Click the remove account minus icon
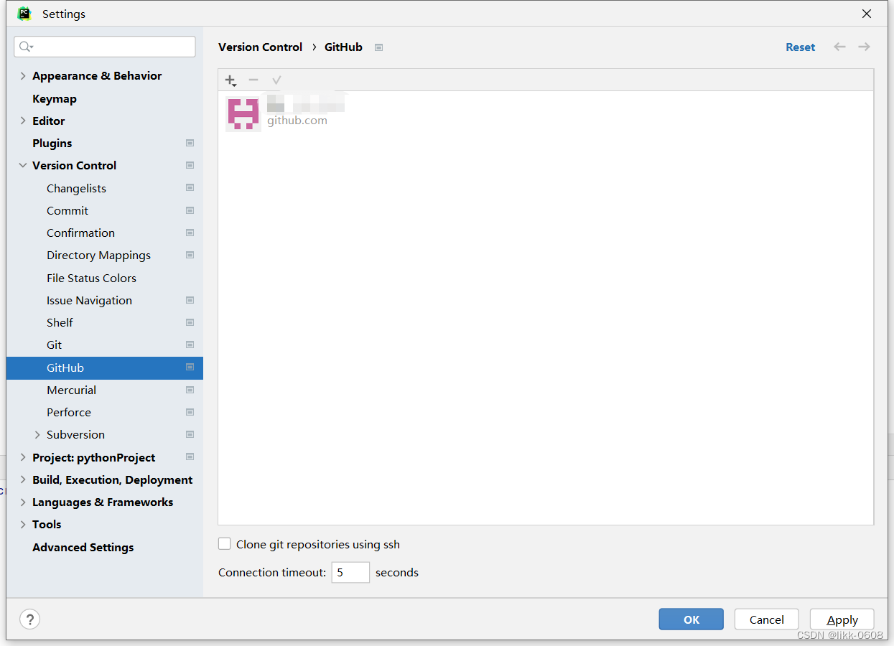Image resolution: width=894 pixels, height=646 pixels. [x=253, y=80]
